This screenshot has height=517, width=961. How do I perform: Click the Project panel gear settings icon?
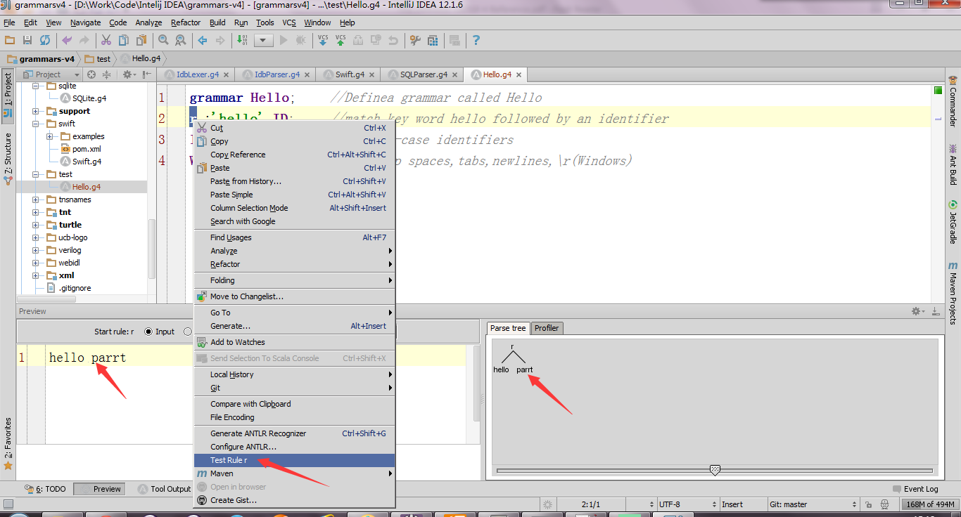pyautogui.click(x=128, y=74)
